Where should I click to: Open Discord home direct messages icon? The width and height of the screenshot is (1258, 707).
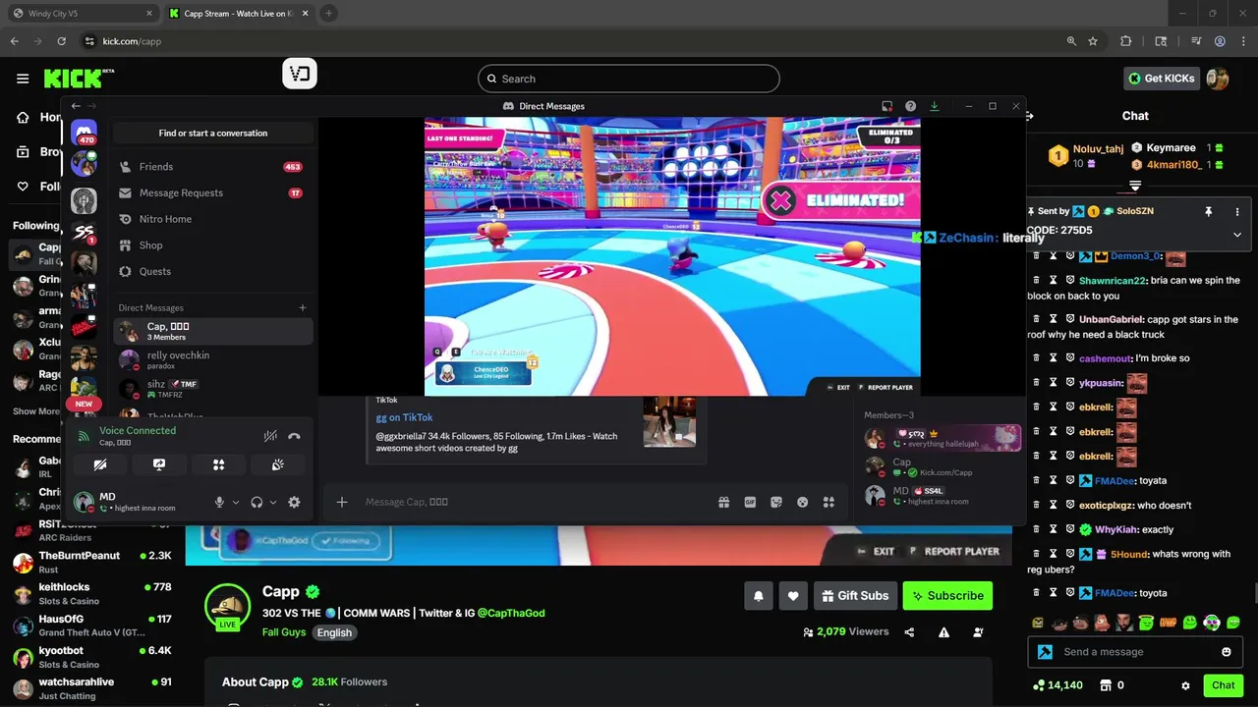coord(84,133)
